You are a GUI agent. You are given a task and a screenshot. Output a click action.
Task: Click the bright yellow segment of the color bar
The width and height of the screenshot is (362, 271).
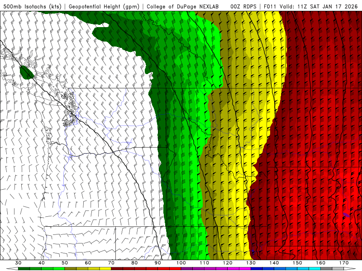(105, 269)
